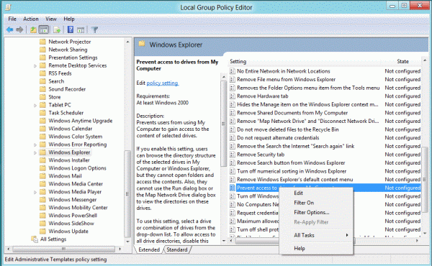Select the Windows PowerShell folder
The height and width of the screenshot is (266, 432).
point(73,216)
